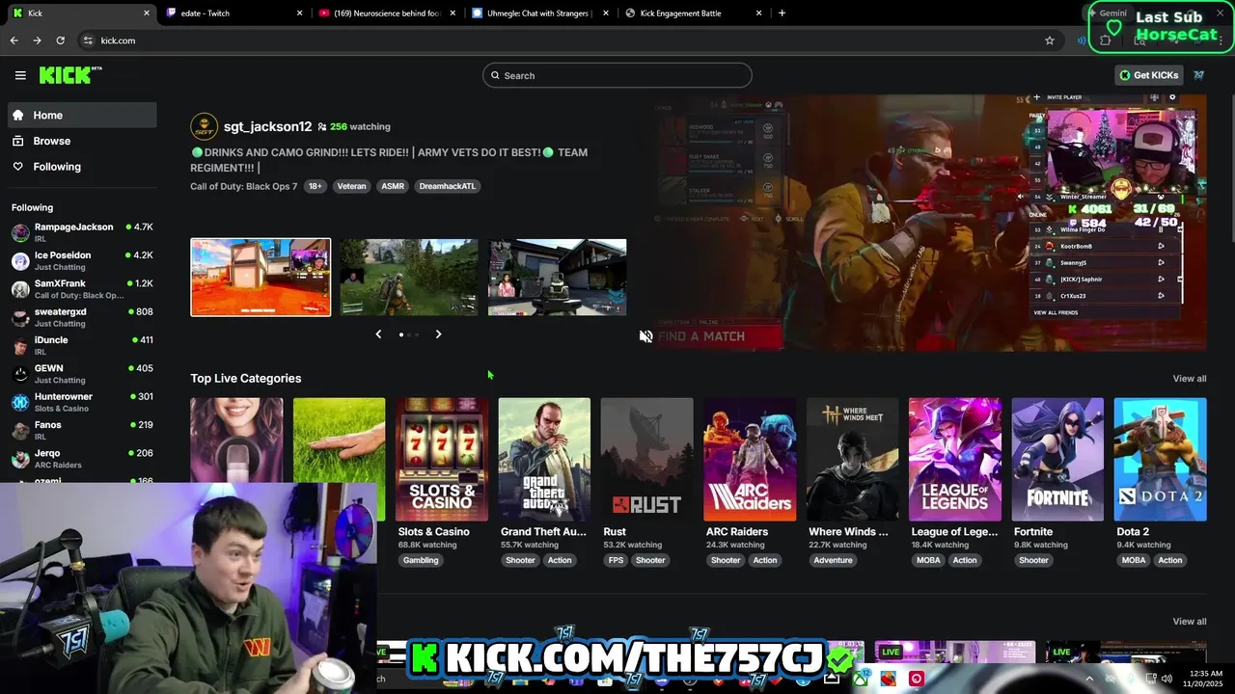
Task: Toggle the sidebar with the hamburger menu icon
Action: pos(20,75)
